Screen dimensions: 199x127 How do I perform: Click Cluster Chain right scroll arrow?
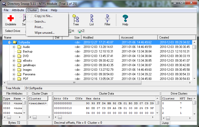(x=49, y=117)
